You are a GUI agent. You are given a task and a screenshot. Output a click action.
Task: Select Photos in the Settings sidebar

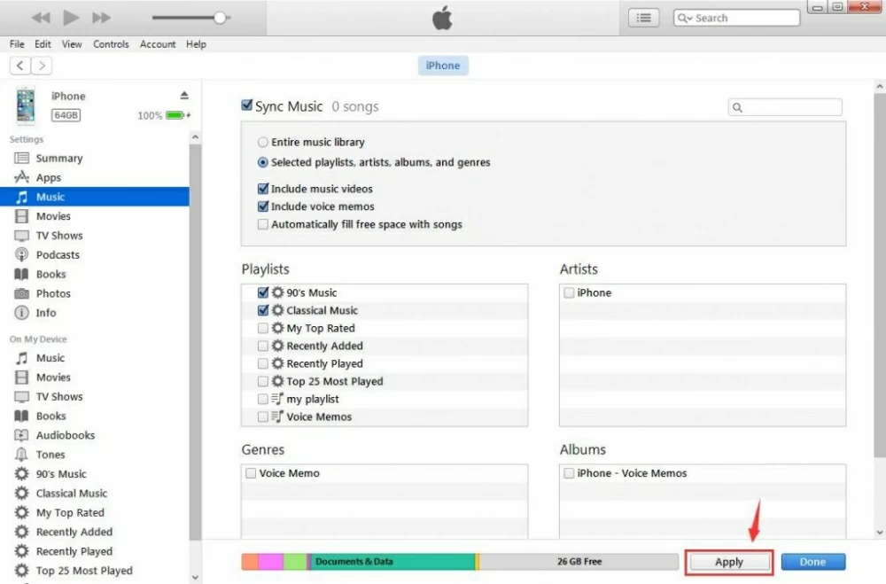tap(53, 293)
